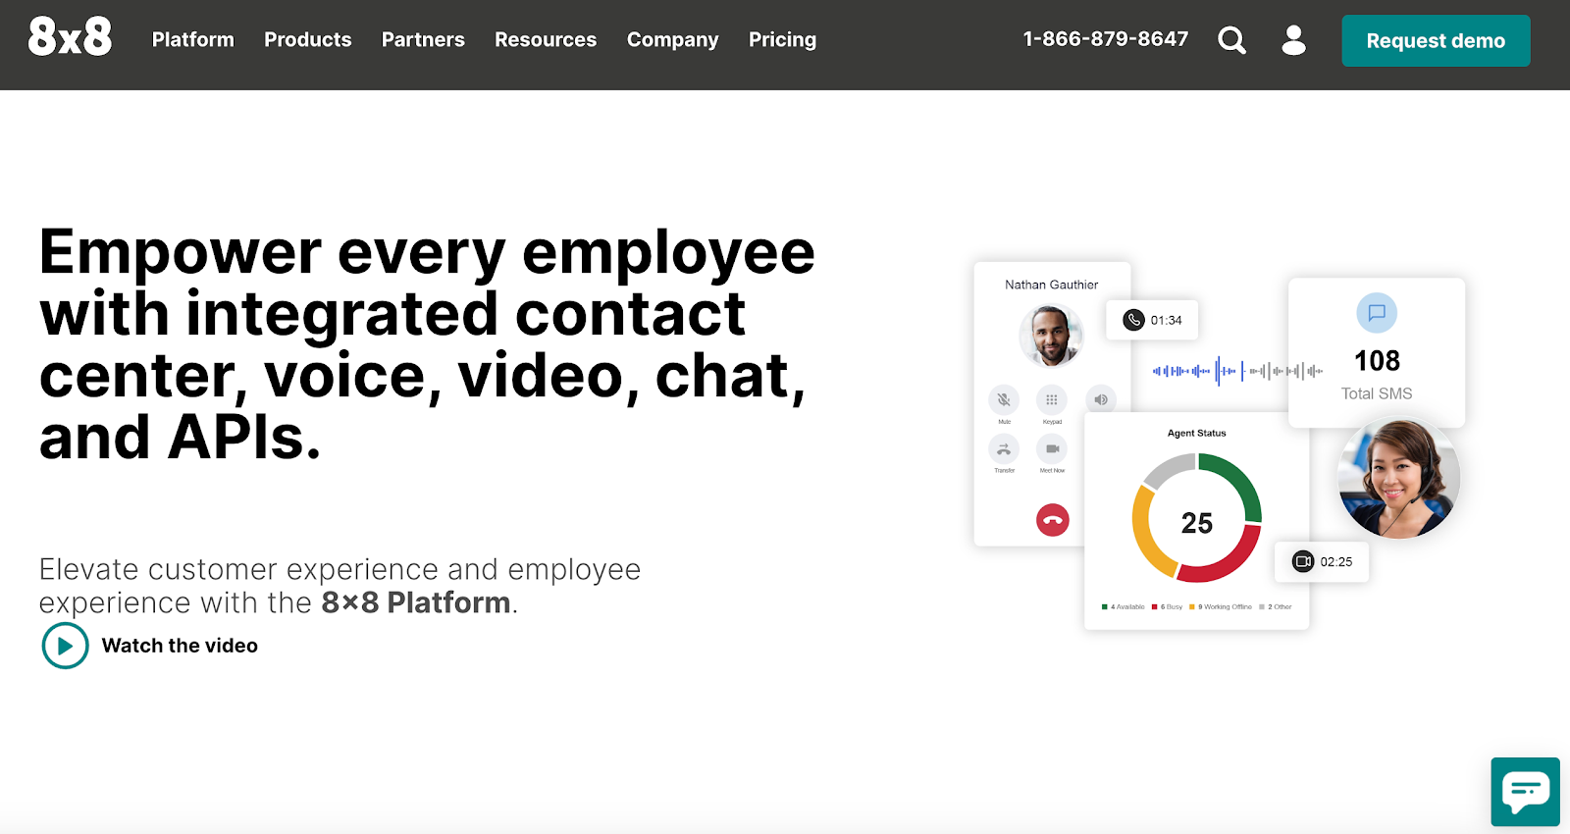The image size is (1570, 834).
Task: Open the Company menu
Action: 673,40
